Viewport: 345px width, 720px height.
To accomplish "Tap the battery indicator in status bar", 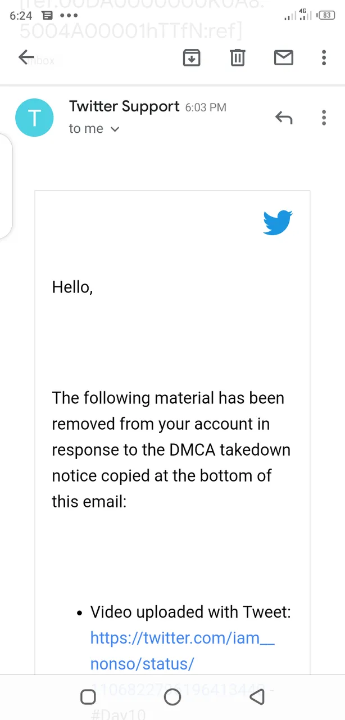I will [326, 16].
